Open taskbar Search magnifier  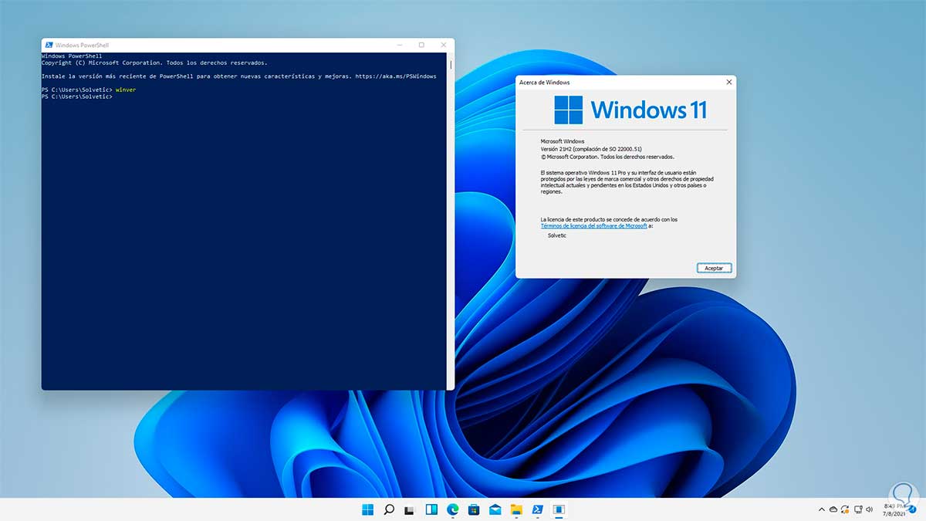(x=389, y=509)
